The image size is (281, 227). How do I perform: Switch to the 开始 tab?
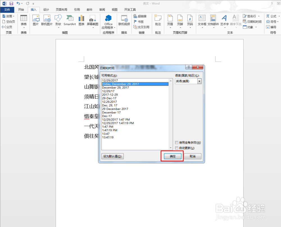pos(21,10)
